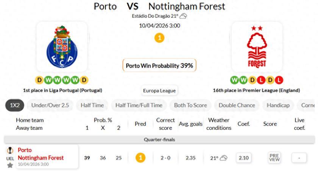This screenshot has width=318, height=171.
Task: Switch to the Handicap tab
Action: coord(278,105)
